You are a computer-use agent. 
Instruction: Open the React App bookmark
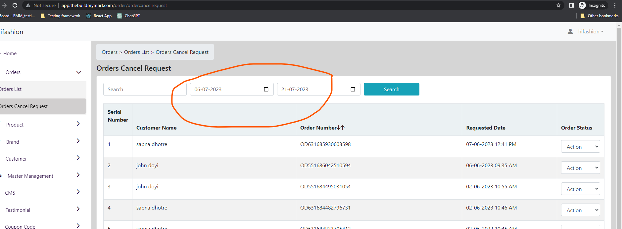(99, 16)
